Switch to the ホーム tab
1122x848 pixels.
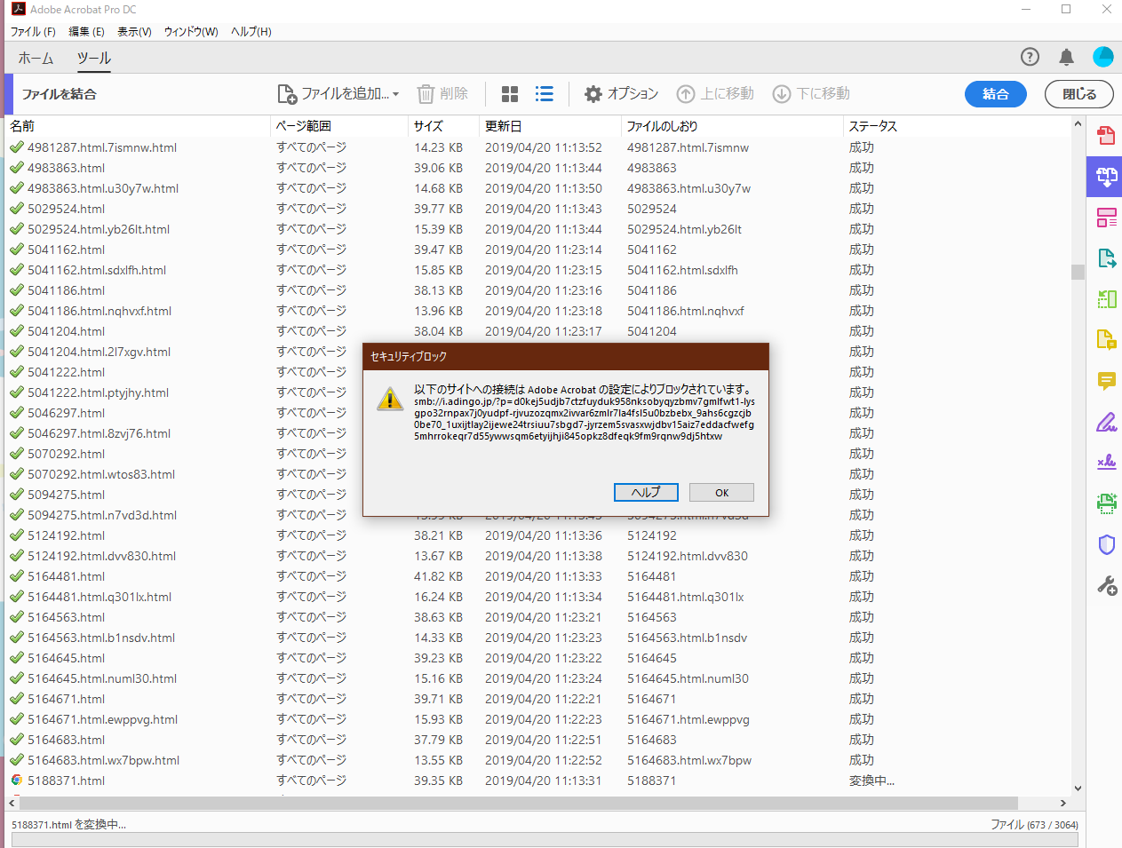coord(36,58)
